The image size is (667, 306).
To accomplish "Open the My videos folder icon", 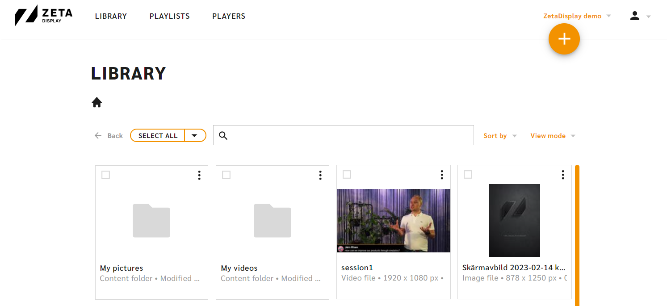I will [x=273, y=221].
